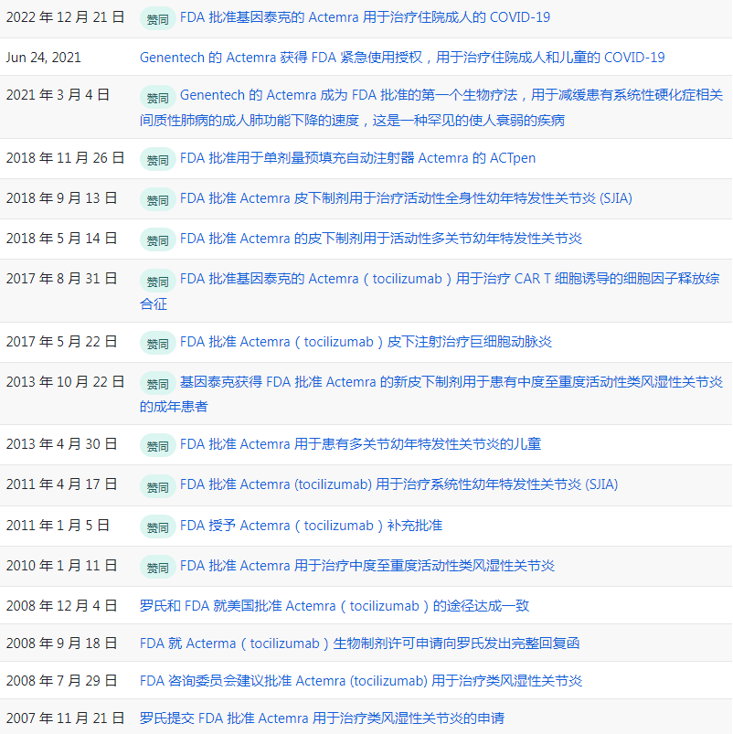Select the date text "2018 年 11 月 26 日"
This screenshot has width=733, height=734.
(x=65, y=158)
